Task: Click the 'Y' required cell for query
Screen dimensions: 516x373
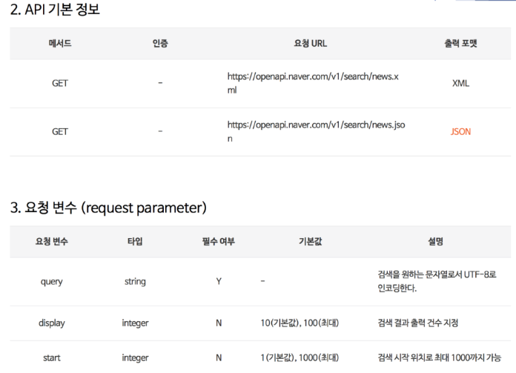Action: (219, 282)
